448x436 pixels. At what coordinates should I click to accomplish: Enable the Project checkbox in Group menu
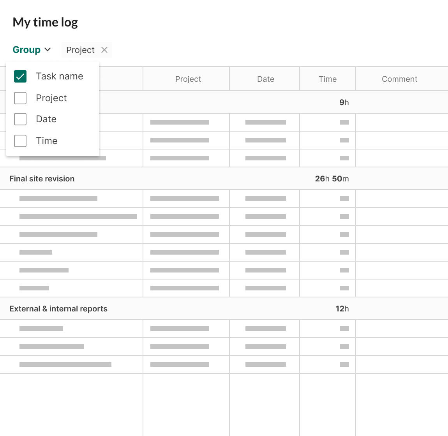[x=20, y=98]
